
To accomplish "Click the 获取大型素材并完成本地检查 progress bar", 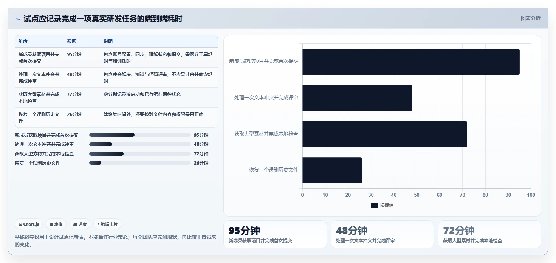I will 140,154.
